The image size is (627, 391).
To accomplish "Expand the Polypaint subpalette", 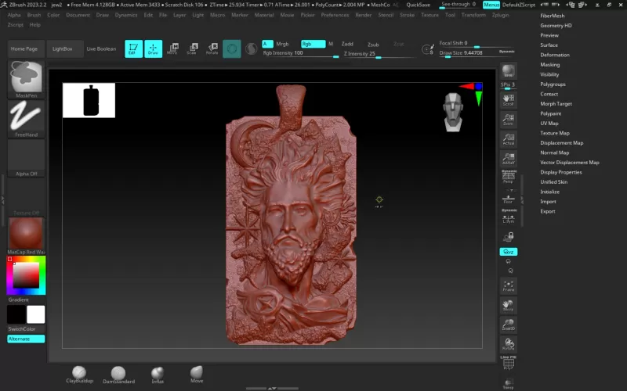I will 551,113.
